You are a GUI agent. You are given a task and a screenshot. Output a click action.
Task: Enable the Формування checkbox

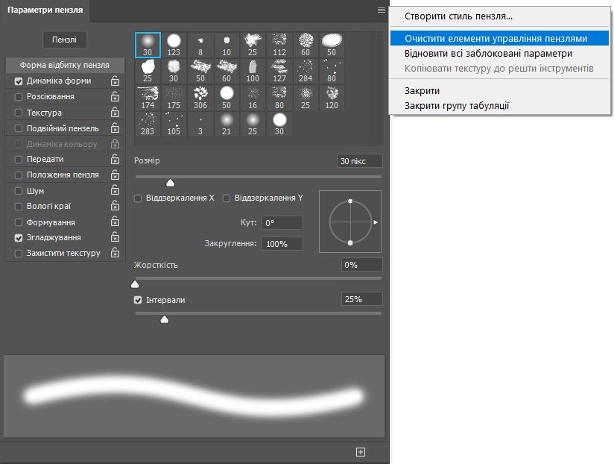tap(19, 222)
